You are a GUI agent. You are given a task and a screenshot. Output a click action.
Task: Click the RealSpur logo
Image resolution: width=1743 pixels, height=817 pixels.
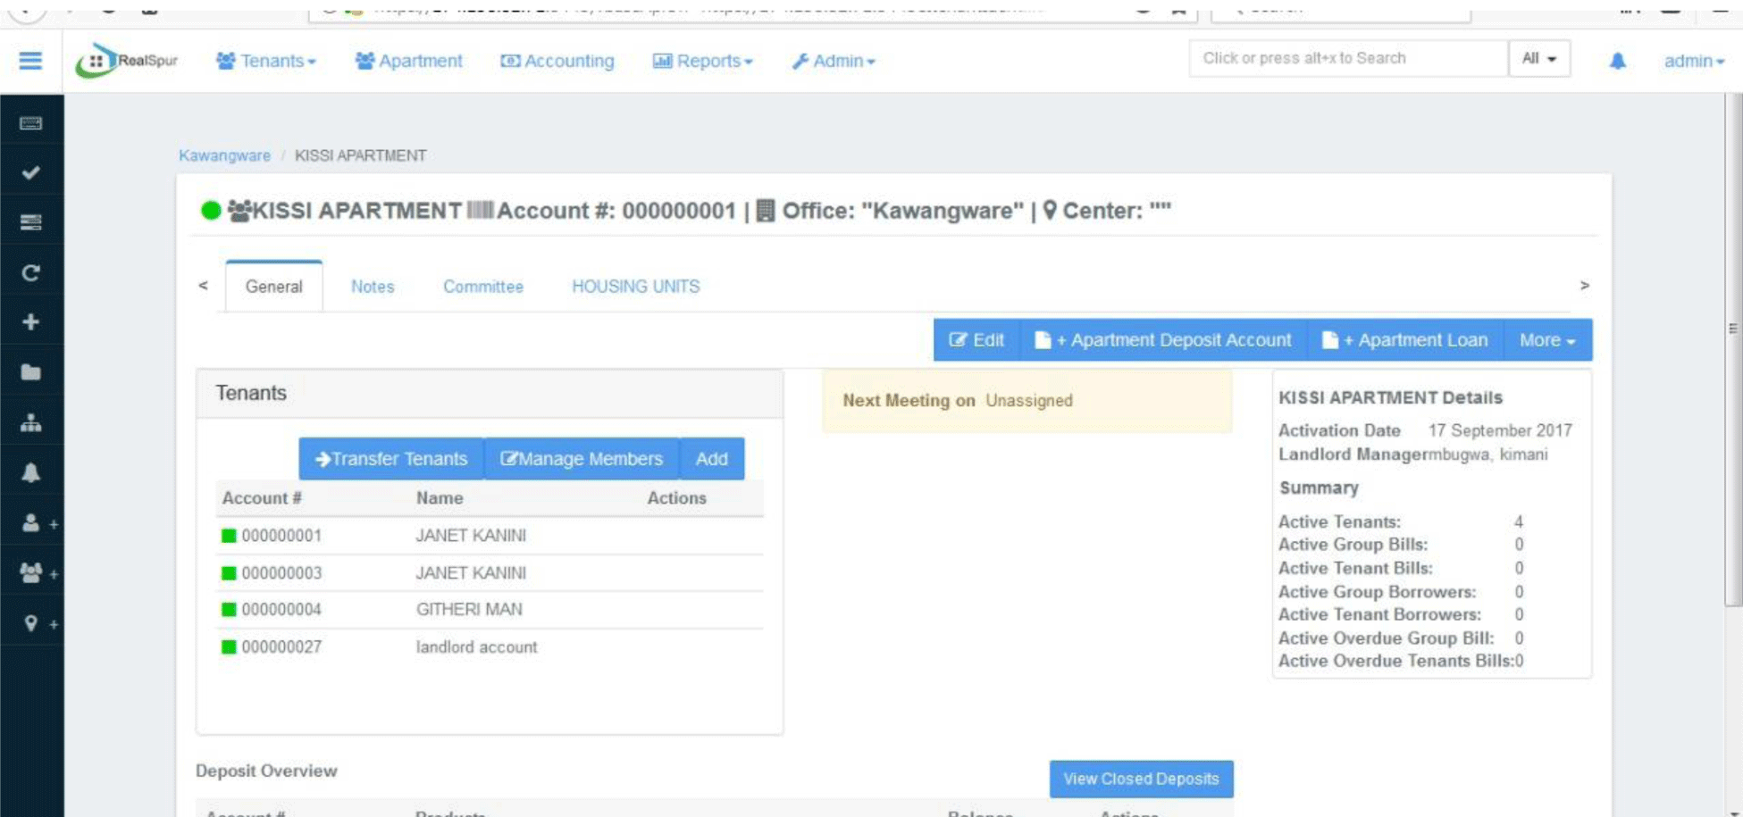(127, 61)
